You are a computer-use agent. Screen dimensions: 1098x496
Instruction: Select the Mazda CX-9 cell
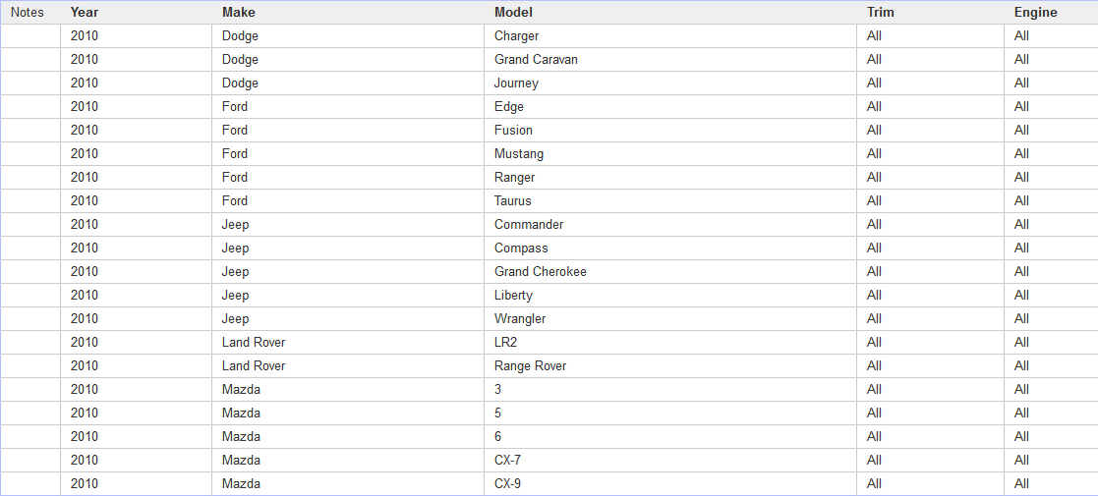[x=670, y=484]
